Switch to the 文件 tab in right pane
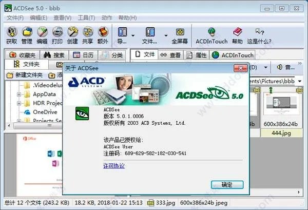Viewport: 308px width, 210px height. point(144,54)
